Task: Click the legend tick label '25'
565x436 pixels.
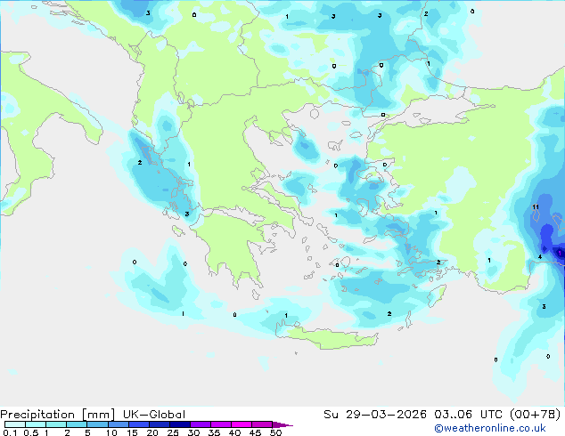Action: 173,432
